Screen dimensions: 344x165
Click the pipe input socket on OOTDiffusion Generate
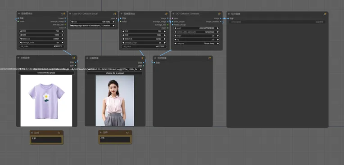click(172, 18)
